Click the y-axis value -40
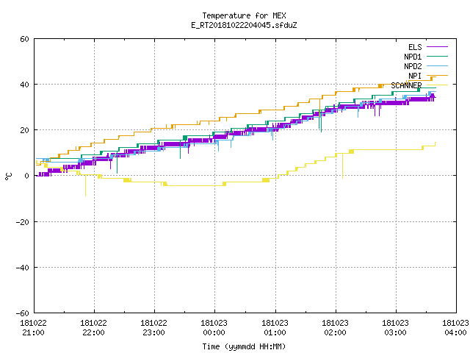The height and width of the screenshot is (353, 470). tap(23, 268)
